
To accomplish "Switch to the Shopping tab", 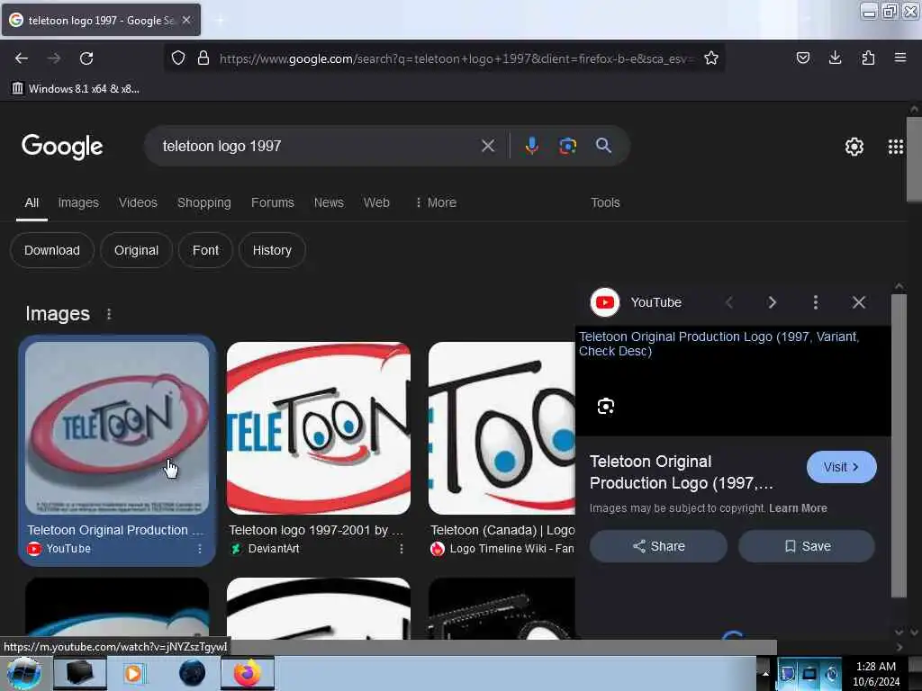I will point(204,202).
